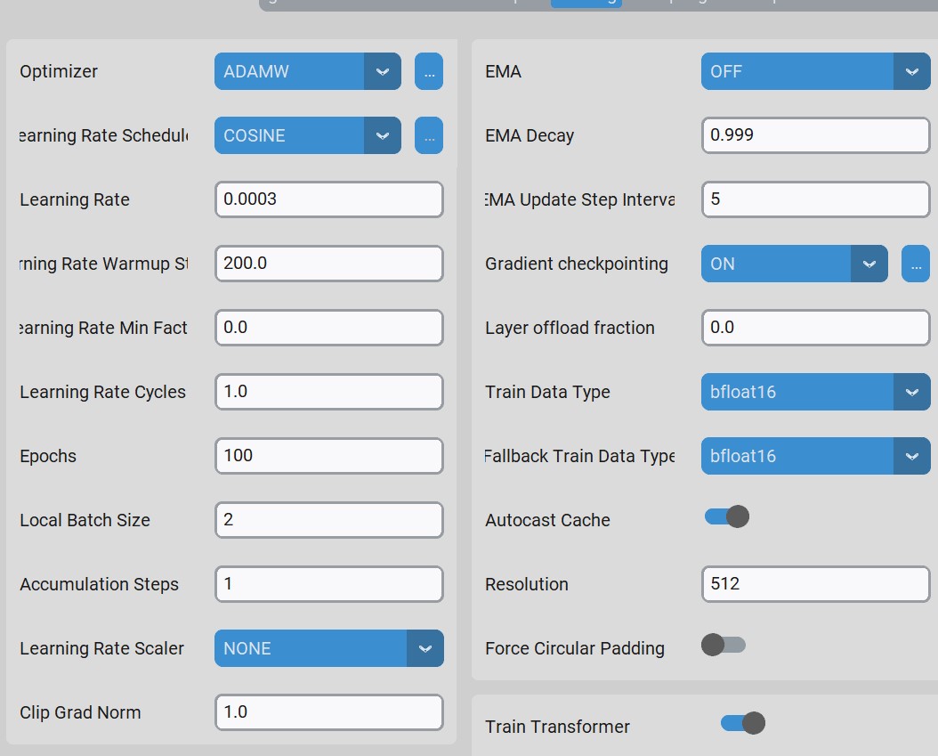Viewport: 938px width, 756px height.
Task: Toggle the Autocast Cache switch
Action: coord(727,516)
